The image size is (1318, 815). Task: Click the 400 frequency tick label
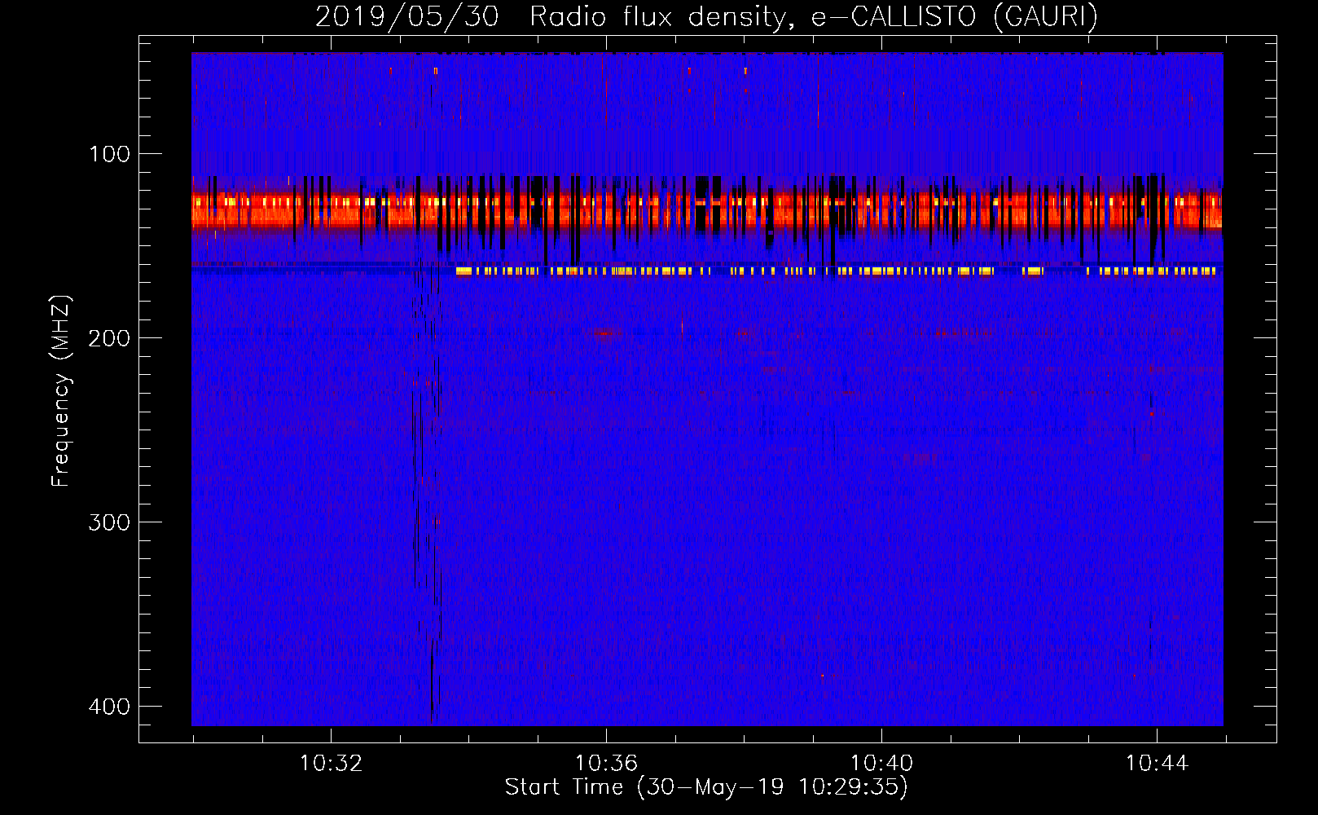[x=109, y=707]
